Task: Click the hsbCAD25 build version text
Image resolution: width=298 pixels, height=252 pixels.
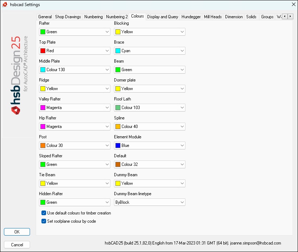Action: tap(193, 243)
